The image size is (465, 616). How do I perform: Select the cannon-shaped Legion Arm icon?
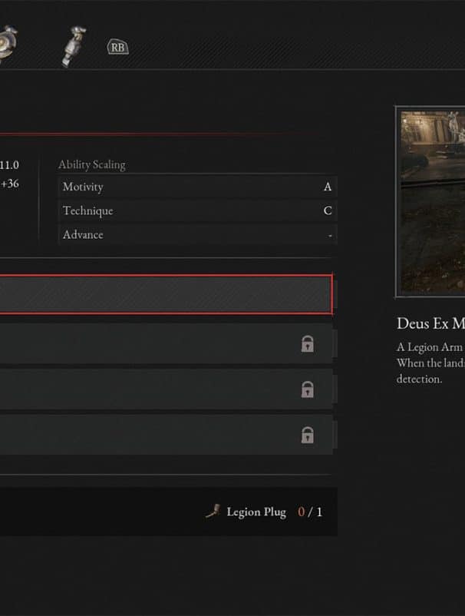click(x=74, y=46)
